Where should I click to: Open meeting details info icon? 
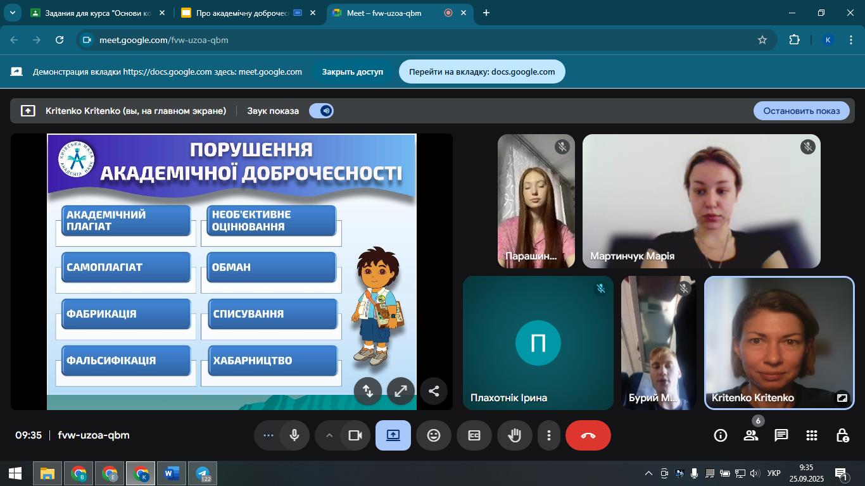(720, 435)
